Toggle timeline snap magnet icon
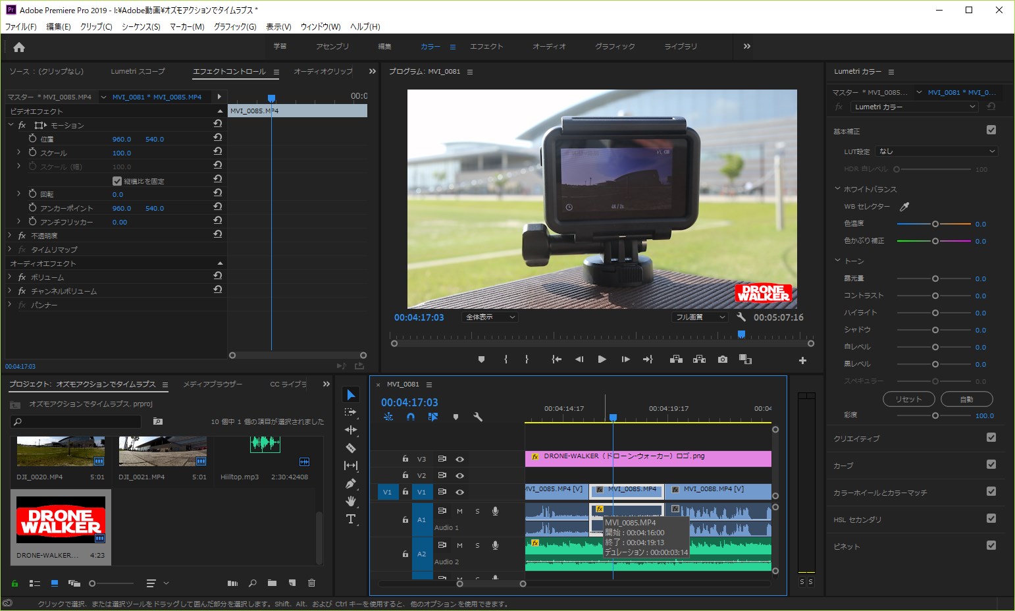The image size is (1015, 611). 411,417
